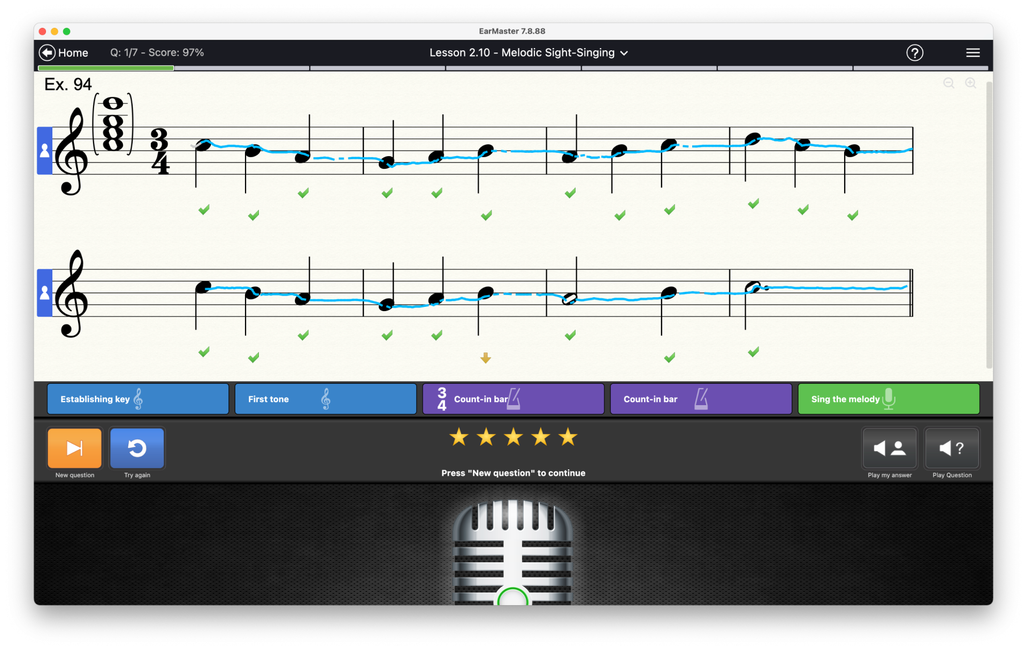The width and height of the screenshot is (1027, 650).
Task: Click the second Count-in bar button
Action: [701, 399]
